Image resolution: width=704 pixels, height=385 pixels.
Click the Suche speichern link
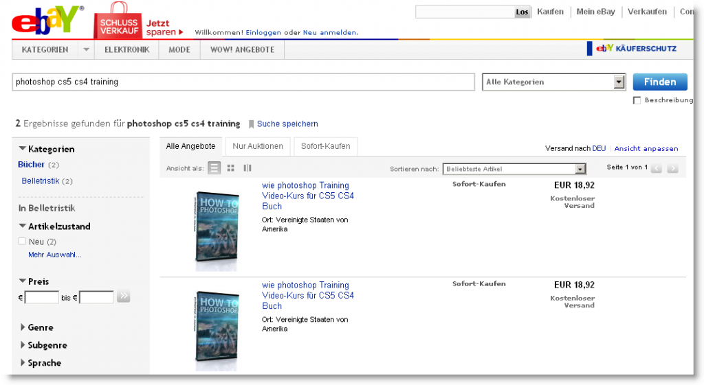287,124
